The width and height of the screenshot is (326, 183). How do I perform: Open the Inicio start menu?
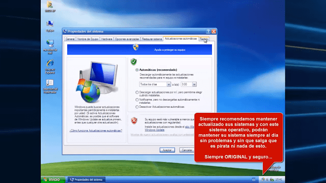click(x=53, y=179)
